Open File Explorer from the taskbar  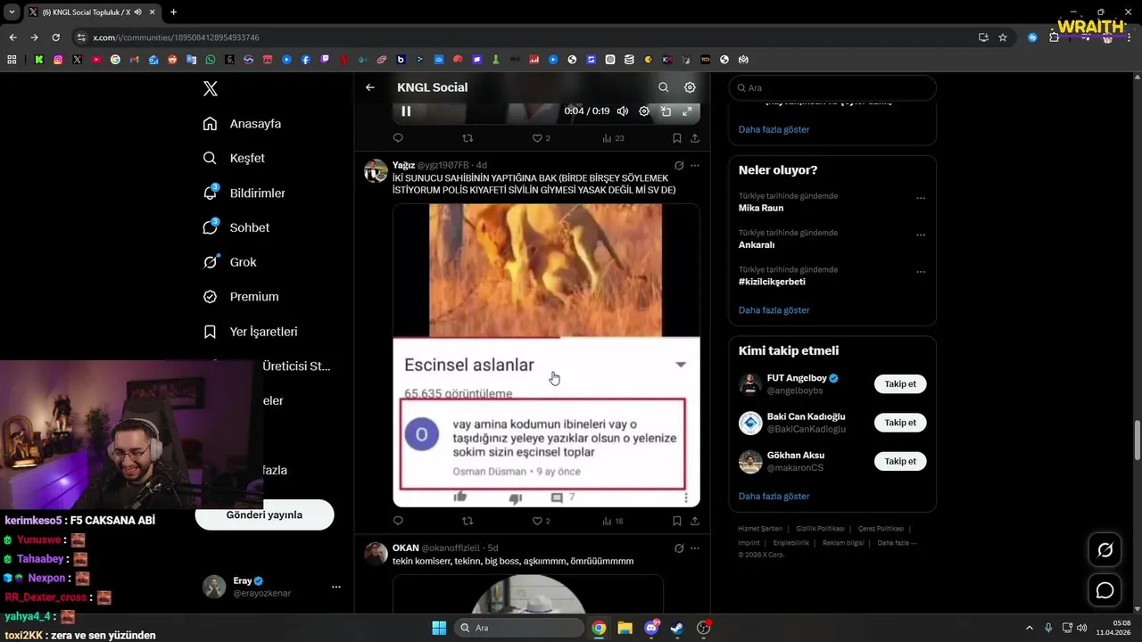click(x=625, y=628)
